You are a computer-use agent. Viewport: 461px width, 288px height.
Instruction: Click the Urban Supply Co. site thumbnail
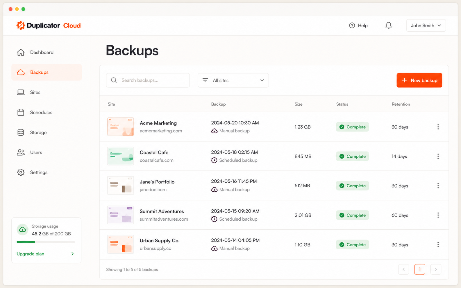120,244
